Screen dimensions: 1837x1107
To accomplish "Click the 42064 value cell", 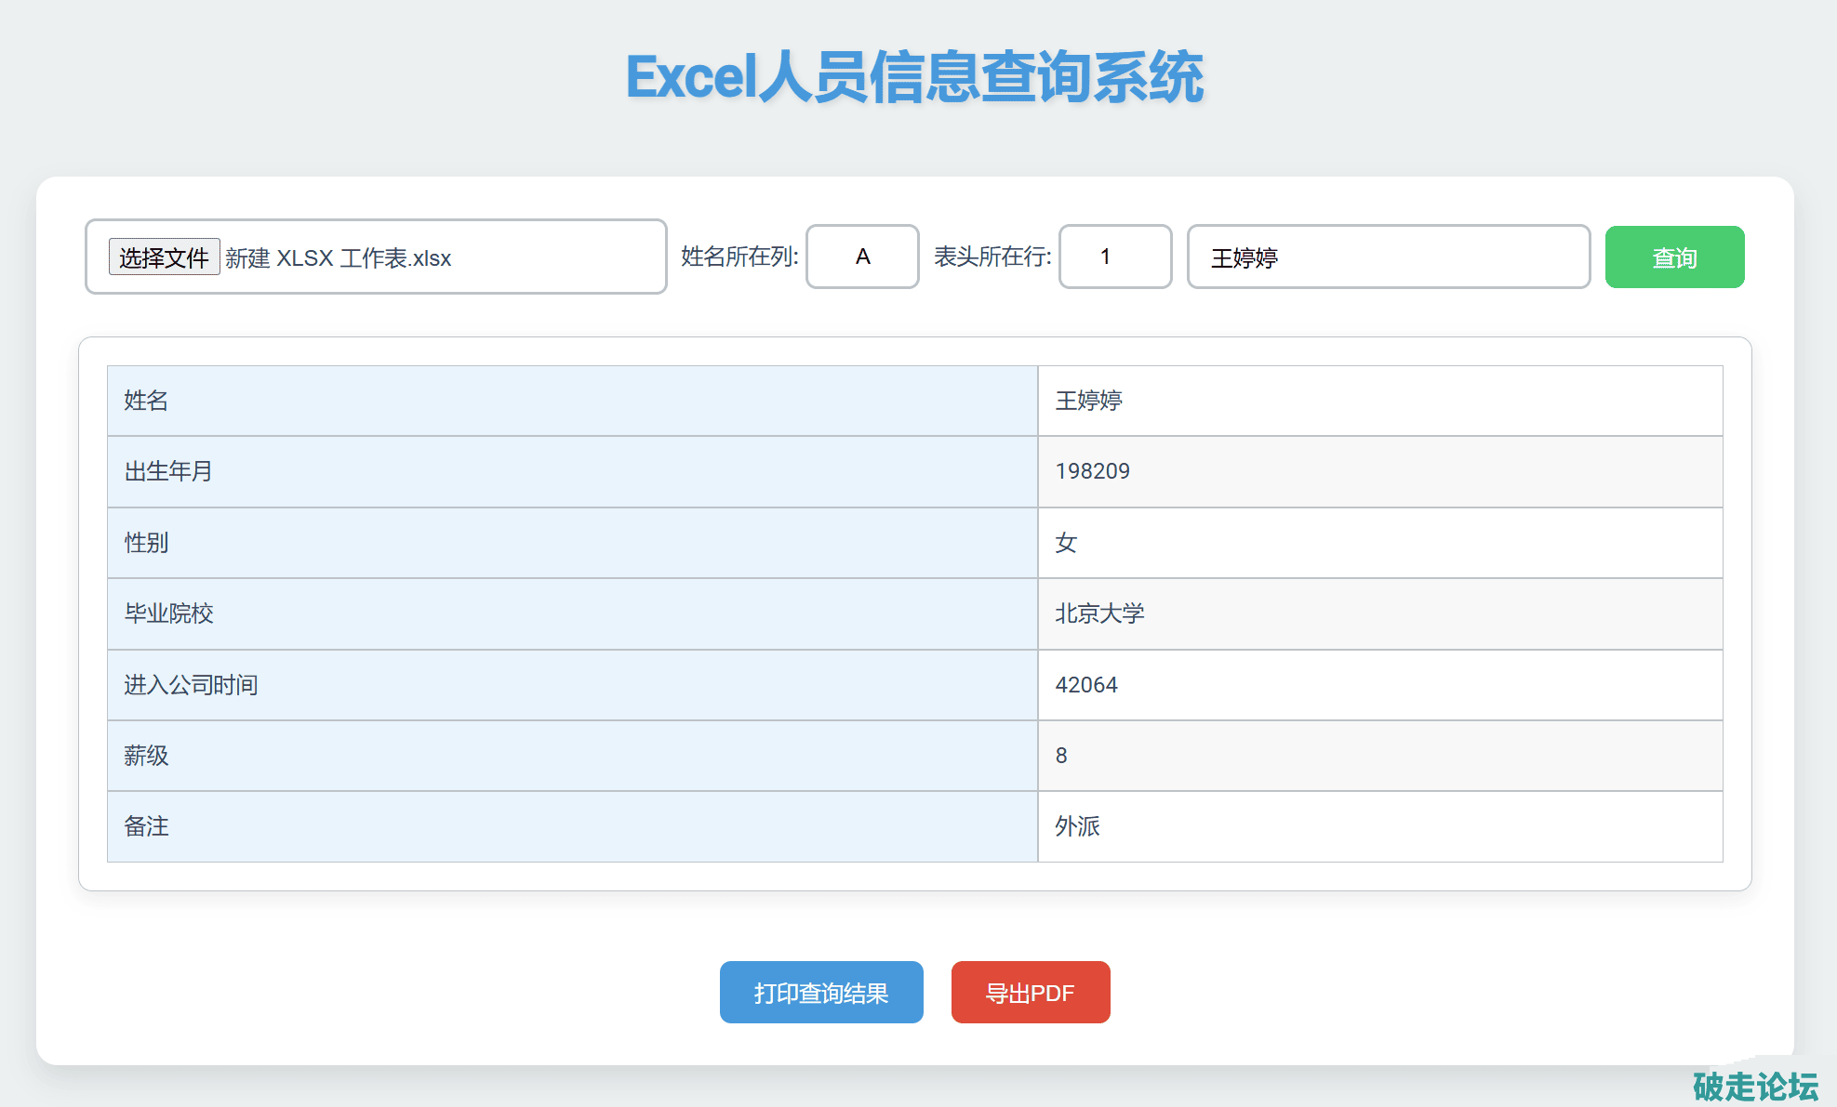I will (x=1085, y=685).
